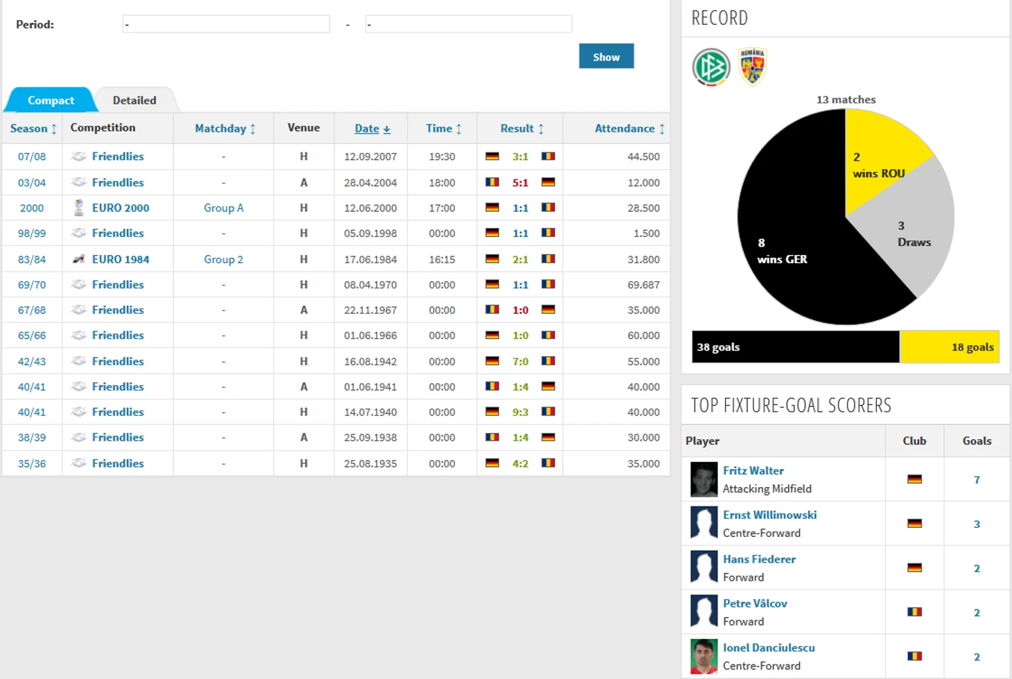Open the 5:1 match result from 2004
Viewport: 1012px width, 679px height.
coord(520,183)
